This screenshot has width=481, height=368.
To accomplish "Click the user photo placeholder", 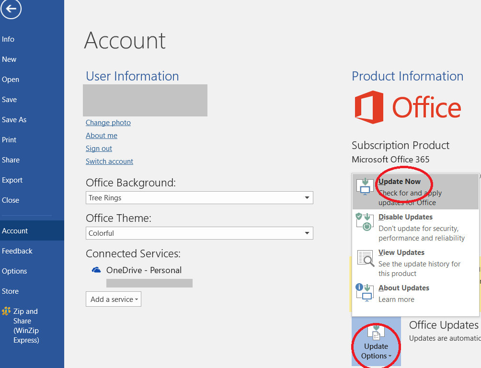I will tap(145, 100).
